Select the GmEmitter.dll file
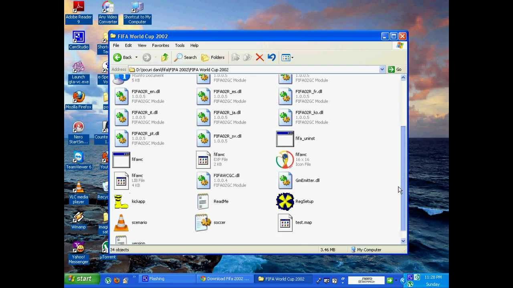The height and width of the screenshot is (288, 513). 299,180
